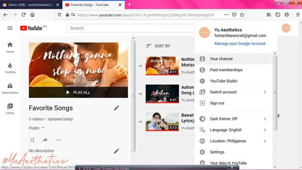Screen dimensions: 302x170
Task: Edit the Favorite Songs playlist title
Action: coord(117,108)
